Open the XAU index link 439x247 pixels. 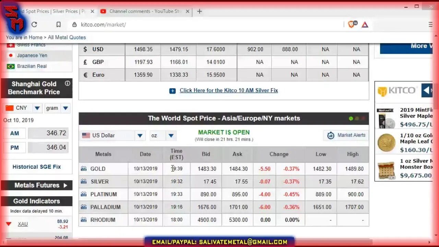23,224
